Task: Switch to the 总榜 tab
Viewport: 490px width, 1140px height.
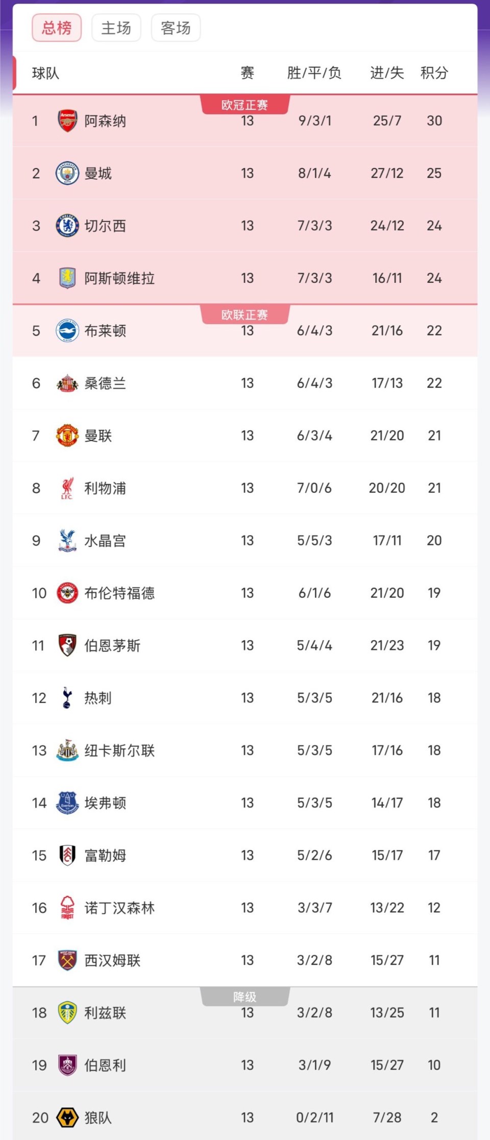Action: point(57,28)
